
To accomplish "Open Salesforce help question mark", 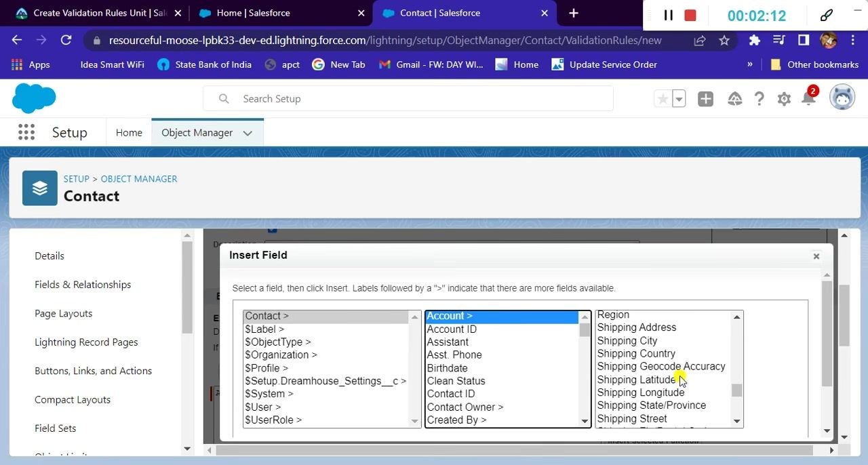I will pyautogui.click(x=759, y=99).
